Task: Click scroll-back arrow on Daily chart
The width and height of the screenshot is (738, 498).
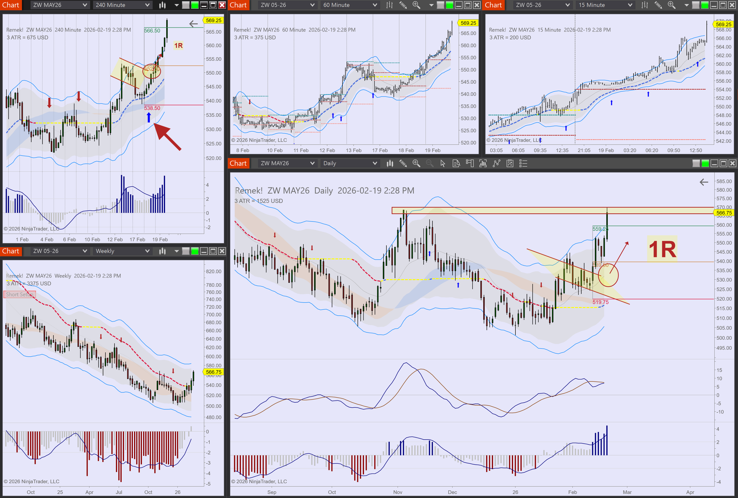Action: 704,182
